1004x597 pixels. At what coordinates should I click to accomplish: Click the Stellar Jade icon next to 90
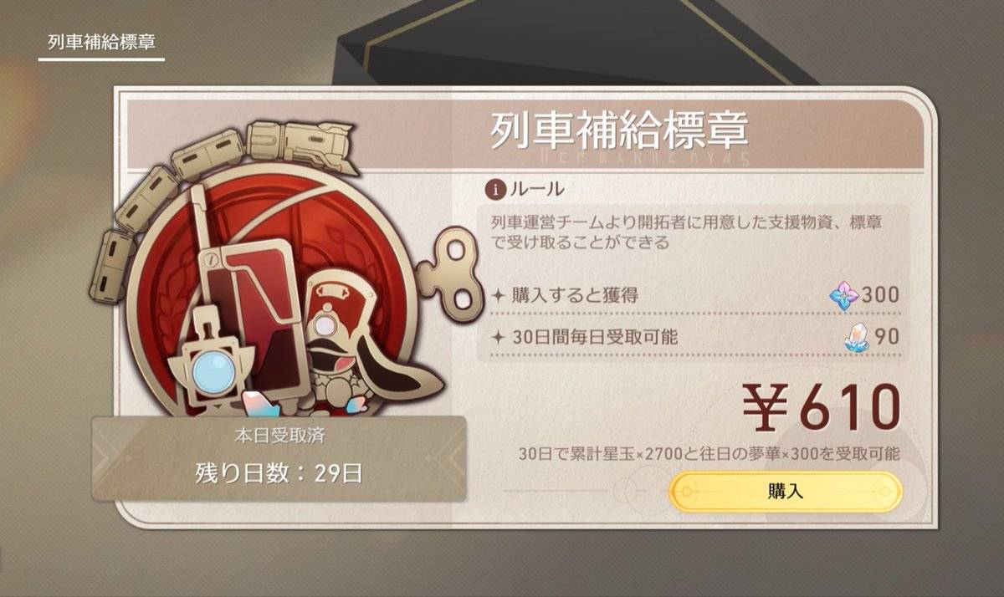(856, 338)
